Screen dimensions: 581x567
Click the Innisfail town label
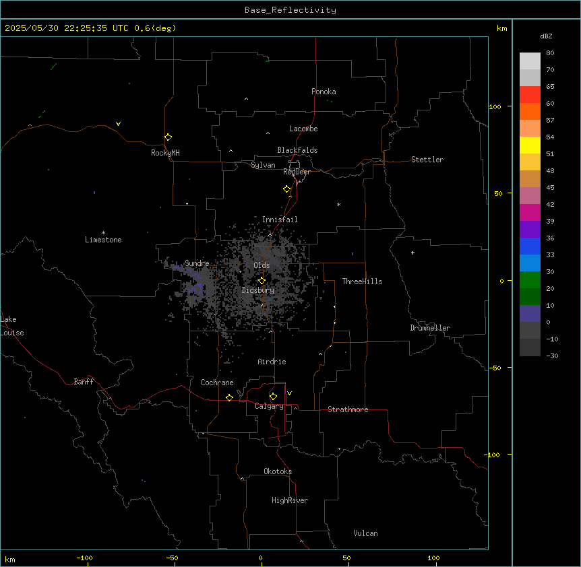click(x=280, y=220)
